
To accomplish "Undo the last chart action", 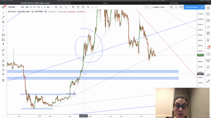I will (x=92, y=7).
